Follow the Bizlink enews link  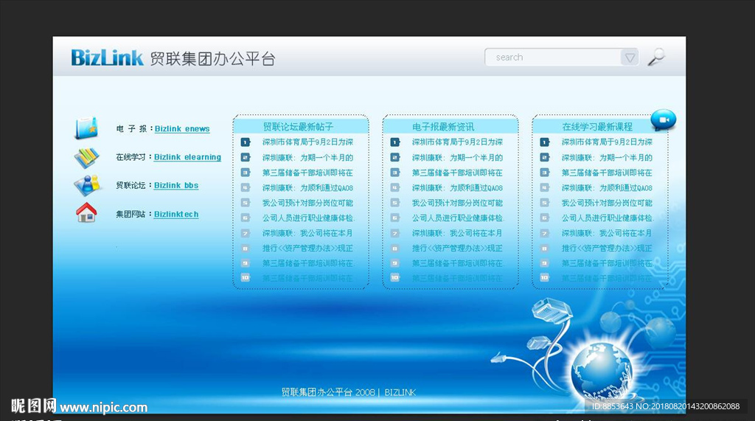coord(182,128)
